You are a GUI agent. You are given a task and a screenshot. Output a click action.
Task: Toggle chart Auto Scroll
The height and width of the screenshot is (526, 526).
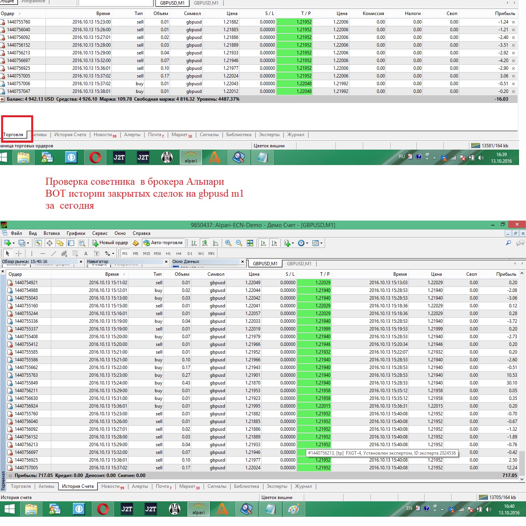click(x=263, y=243)
